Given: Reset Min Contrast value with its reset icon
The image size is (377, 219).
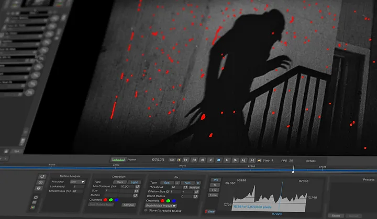Looking at the screenshot, I should 137,186.
